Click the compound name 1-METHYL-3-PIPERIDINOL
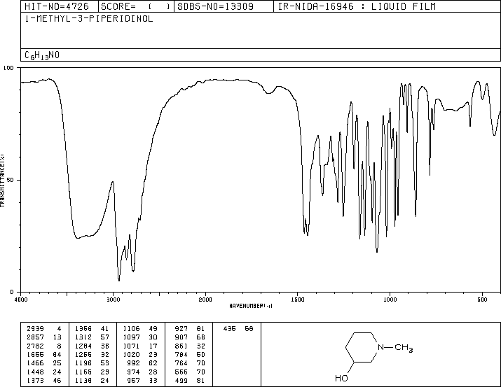This screenshot has height=387, width=501. [x=89, y=19]
